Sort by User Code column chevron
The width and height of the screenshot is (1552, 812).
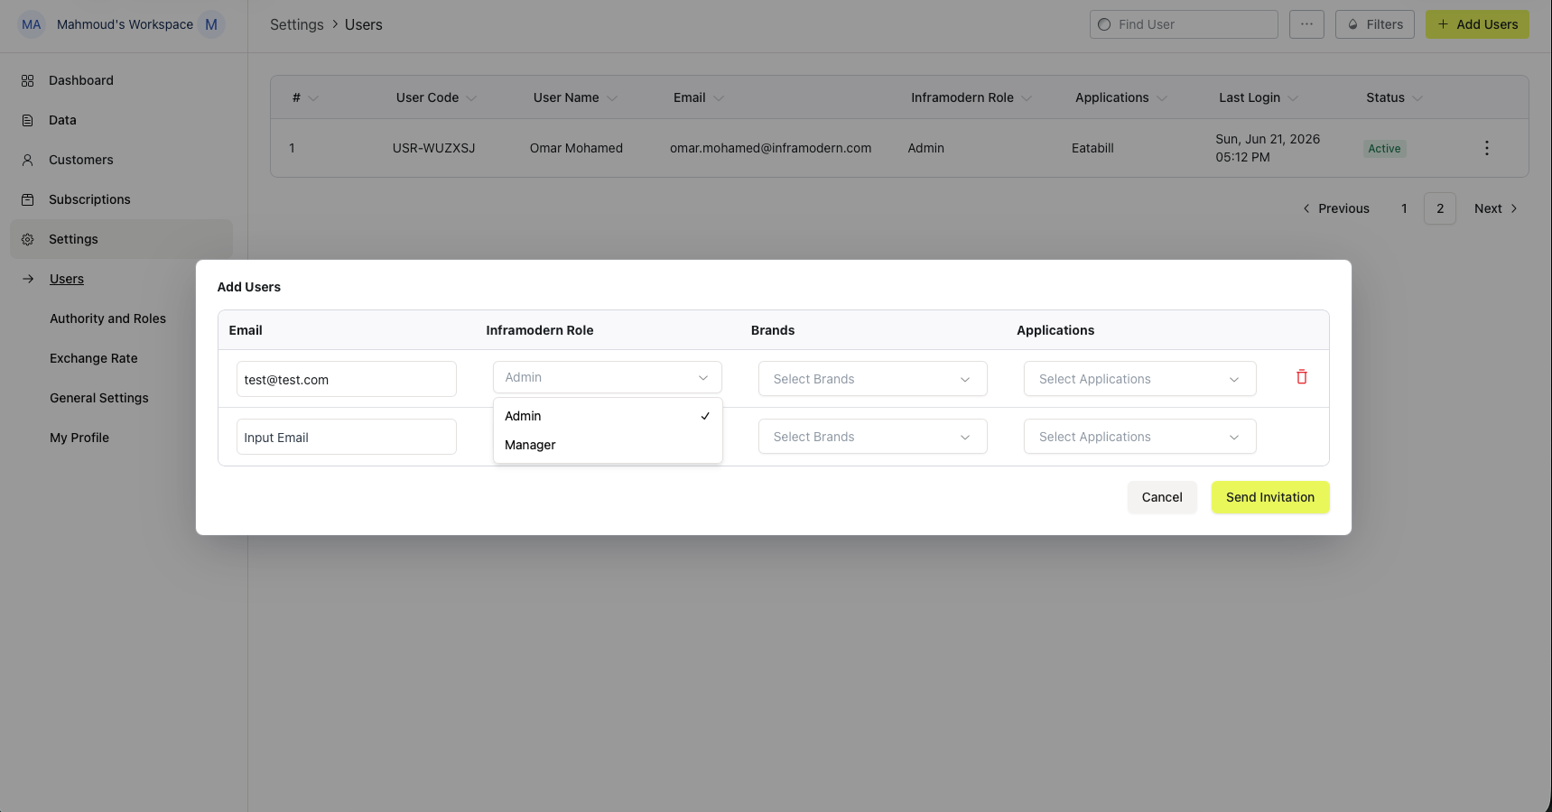point(471,98)
